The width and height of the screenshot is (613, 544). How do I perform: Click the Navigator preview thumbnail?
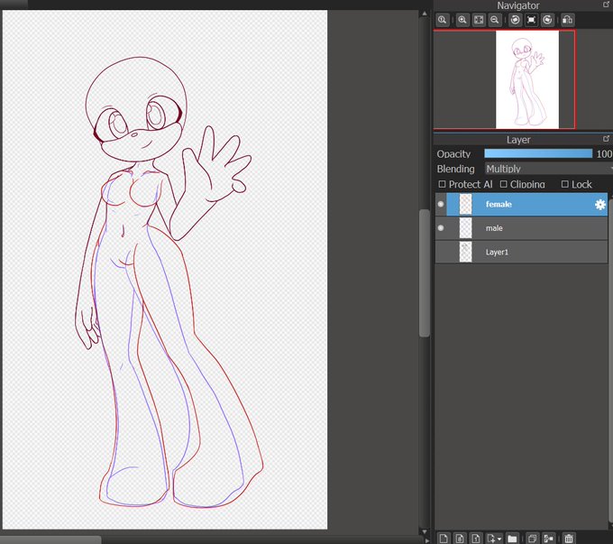tap(527, 79)
